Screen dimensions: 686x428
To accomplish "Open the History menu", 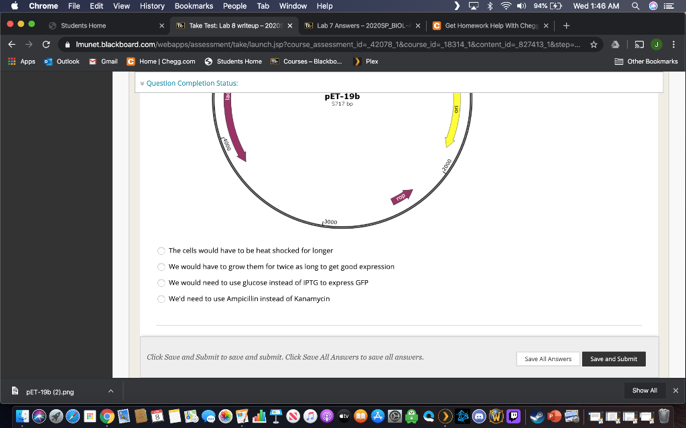I will [151, 6].
